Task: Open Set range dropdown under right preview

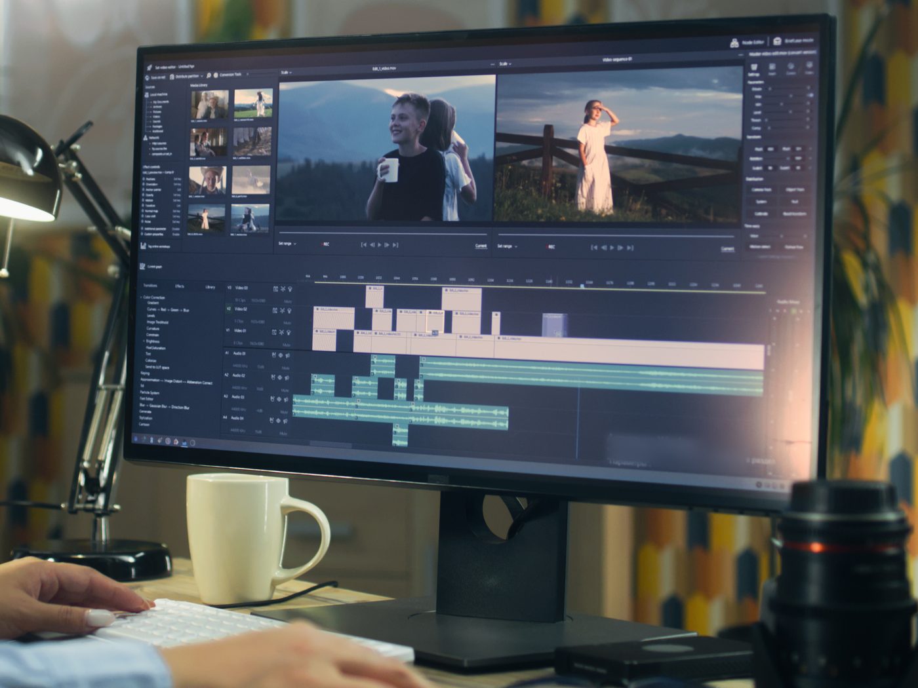Action: pyautogui.click(x=506, y=246)
